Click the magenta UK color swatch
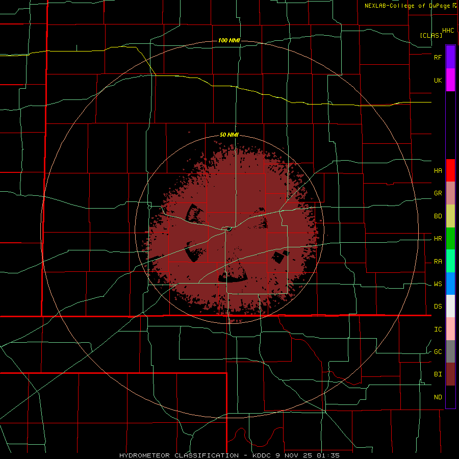459x459 pixels. tap(450, 80)
